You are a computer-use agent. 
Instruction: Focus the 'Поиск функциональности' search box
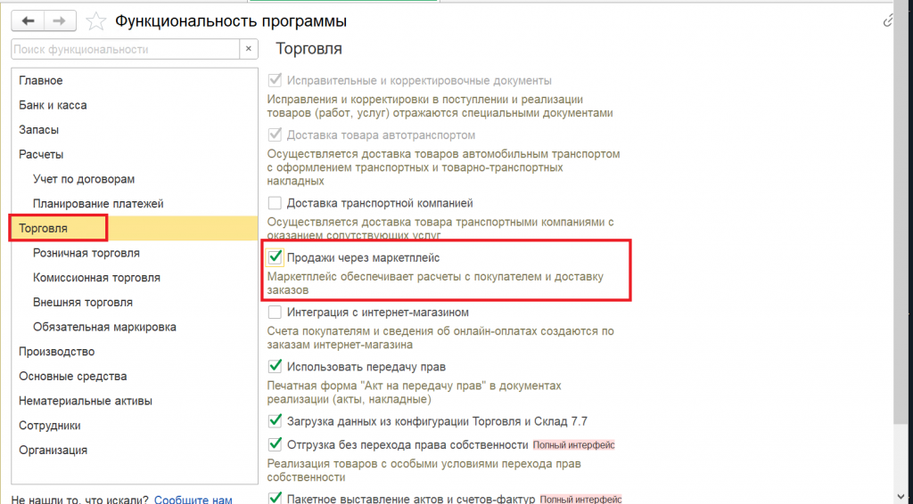125,49
